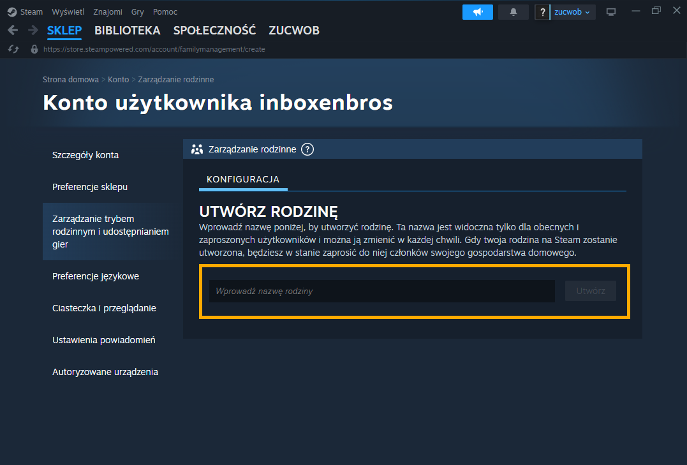
Task: Open Preferencje sklepu in the sidebar
Action: [90, 187]
